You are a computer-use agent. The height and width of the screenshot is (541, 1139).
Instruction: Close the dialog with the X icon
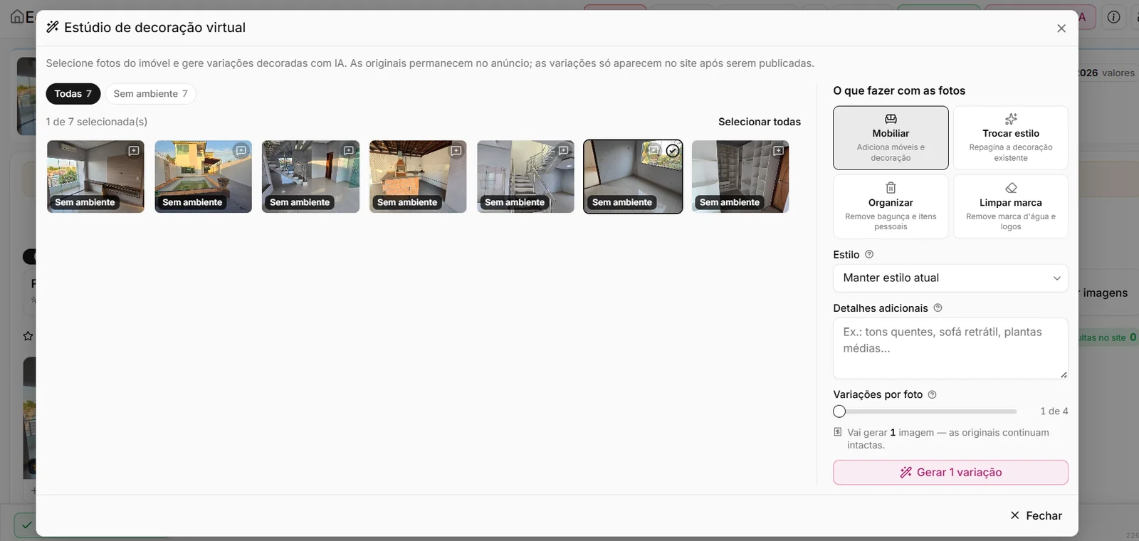(1061, 28)
